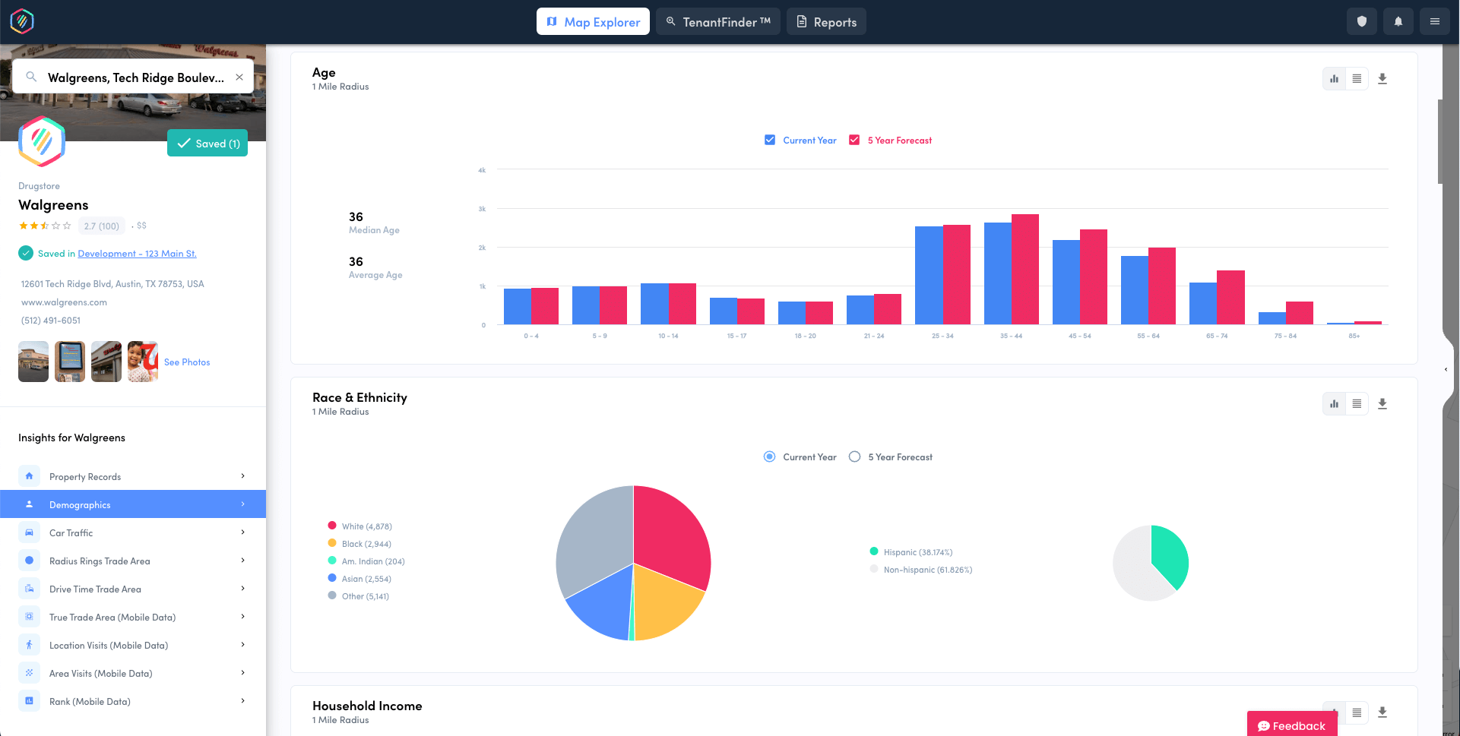Image resolution: width=1460 pixels, height=736 pixels.
Task: Switch the Age chart to table view
Action: (1357, 78)
